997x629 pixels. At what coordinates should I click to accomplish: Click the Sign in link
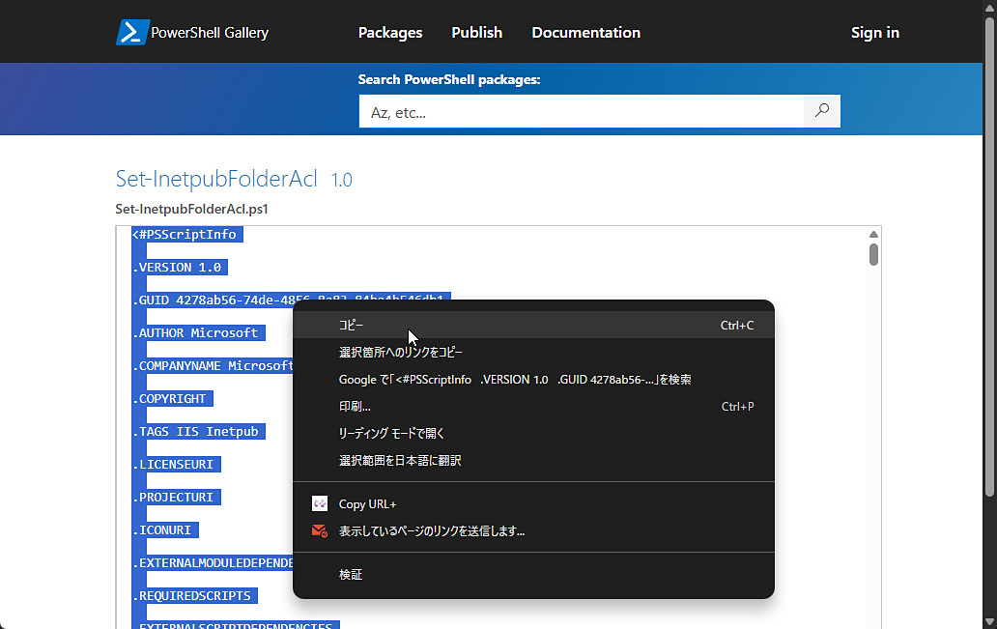tap(875, 33)
